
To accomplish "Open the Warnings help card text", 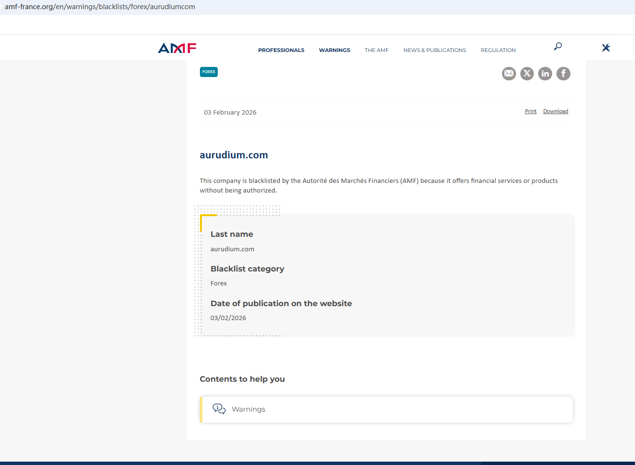I will [x=249, y=409].
